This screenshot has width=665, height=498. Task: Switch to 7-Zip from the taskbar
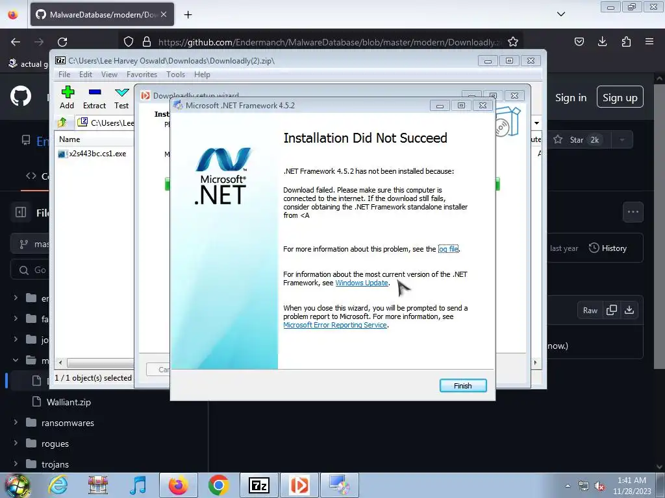coord(258,485)
